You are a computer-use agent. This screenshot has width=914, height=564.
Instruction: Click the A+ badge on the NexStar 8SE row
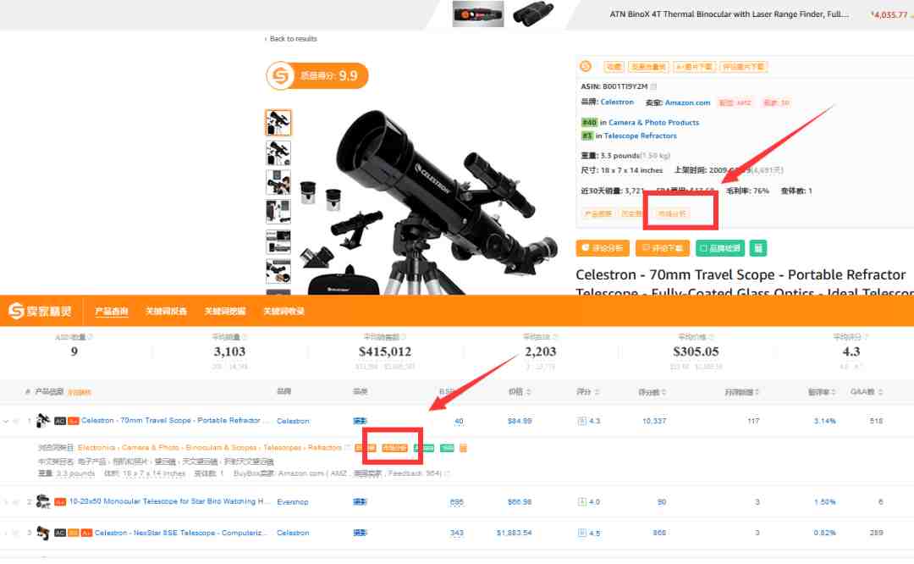click(86, 533)
